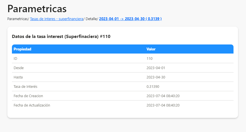246x132 pixels.
Task: Click the Hasta value 2023-04-30
Action: point(156,77)
